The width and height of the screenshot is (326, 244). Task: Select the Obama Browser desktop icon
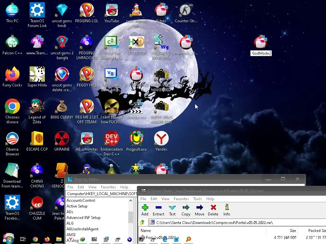(x=12, y=144)
